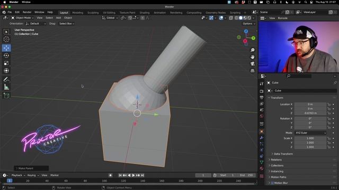Click the Zoom view icon in viewport
The height and width of the screenshot is (190, 339).
click(252, 50)
